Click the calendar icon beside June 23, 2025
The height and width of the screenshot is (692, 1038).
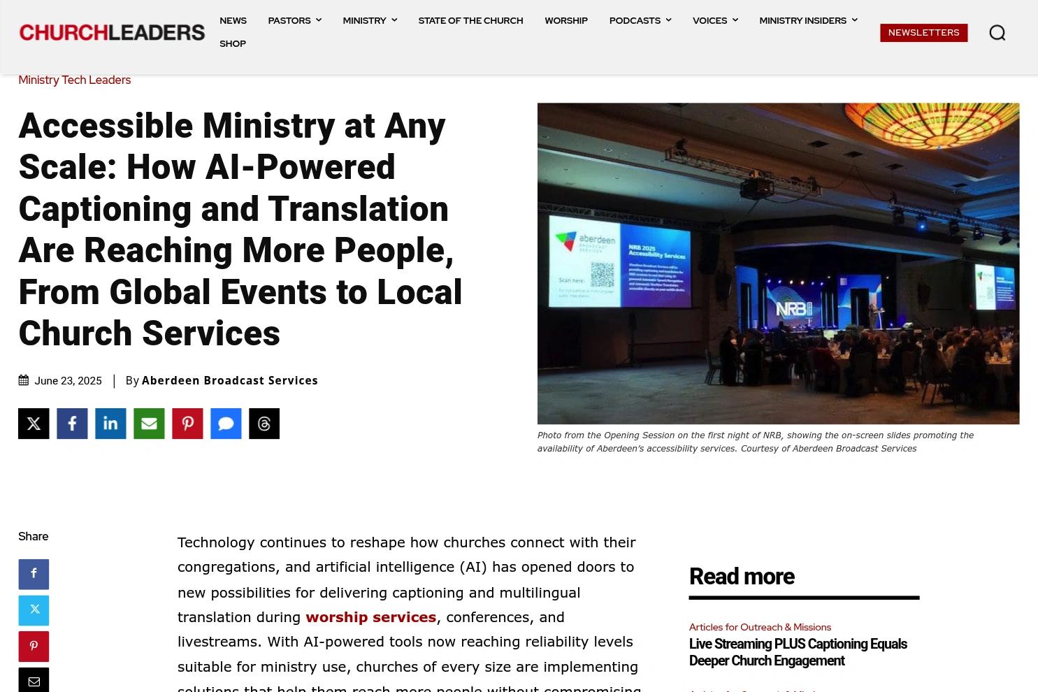pyautogui.click(x=24, y=380)
